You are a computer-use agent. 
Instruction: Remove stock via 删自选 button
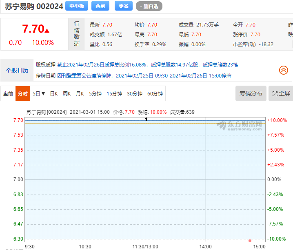point(149,6)
